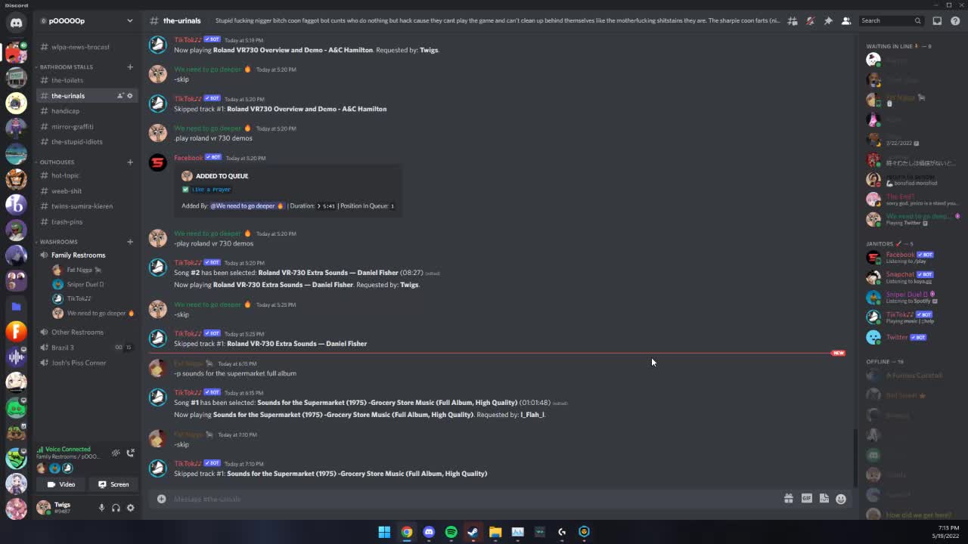Open the emoji picker in message bar

tap(841, 499)
